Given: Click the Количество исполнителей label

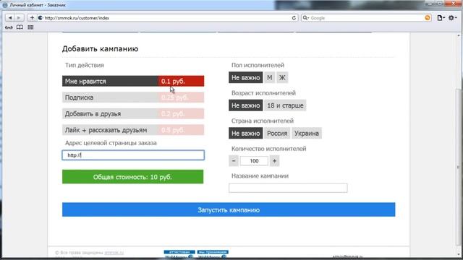Looking at the screenshot, I should (268, 149).
